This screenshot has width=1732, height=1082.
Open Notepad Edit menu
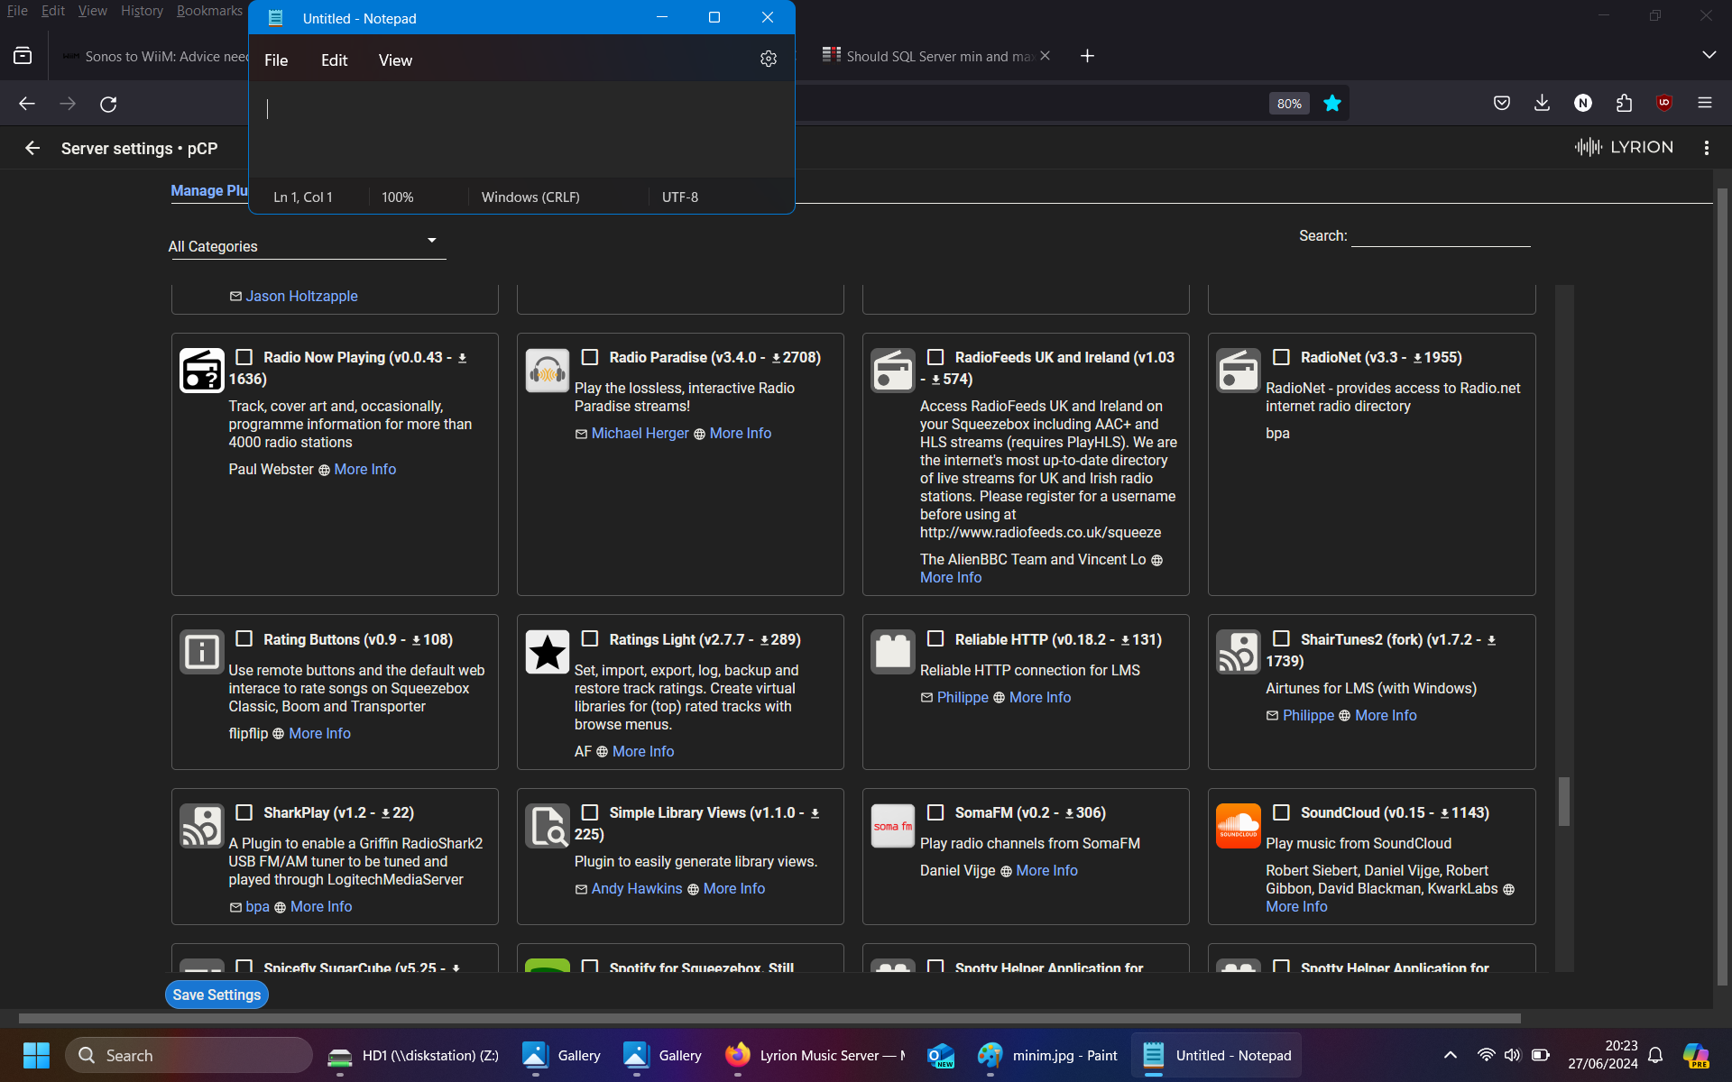(x=334, y=60)
